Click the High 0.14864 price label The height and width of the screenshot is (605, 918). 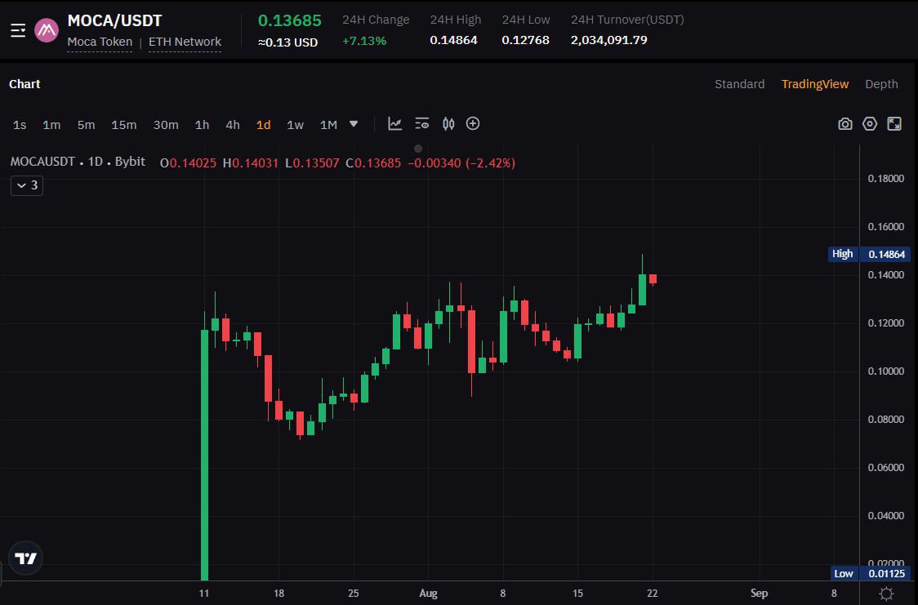[870, 254]
